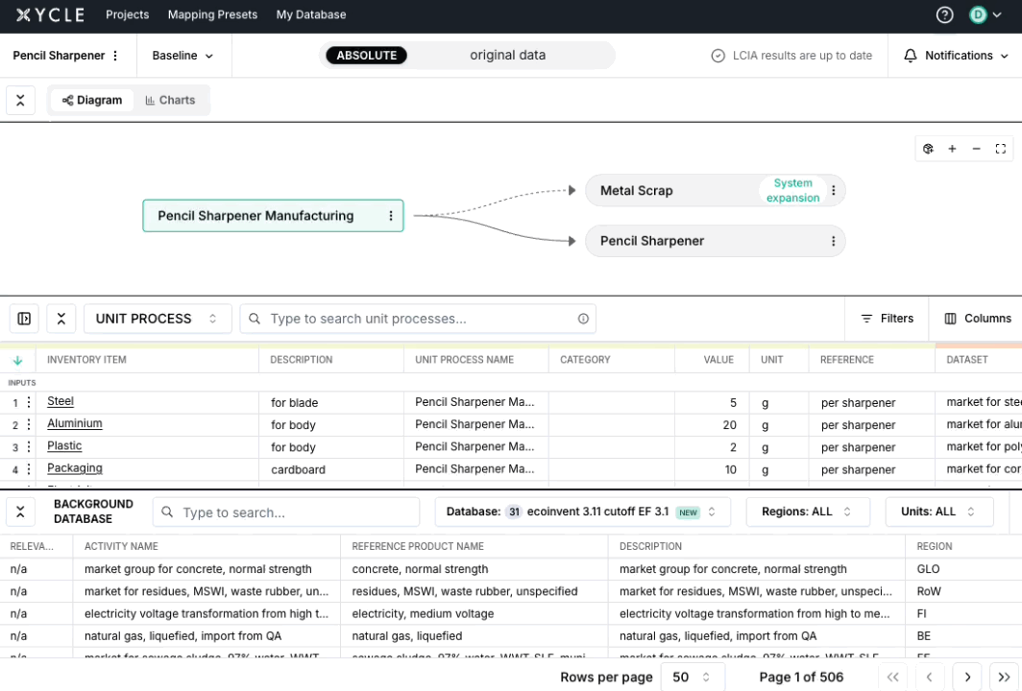Open Mapping Presets in top menu
Viewport: 1022px width, 691px height.
click(x=212, y=14)
